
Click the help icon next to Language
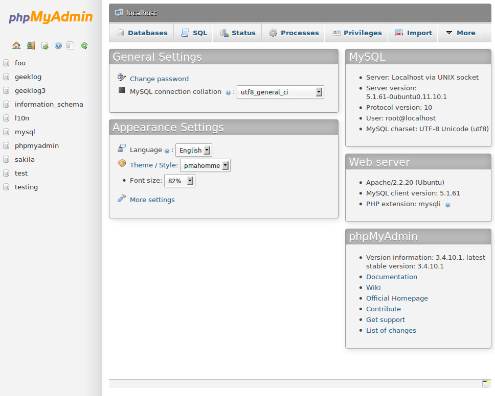[x=167, y=151]
